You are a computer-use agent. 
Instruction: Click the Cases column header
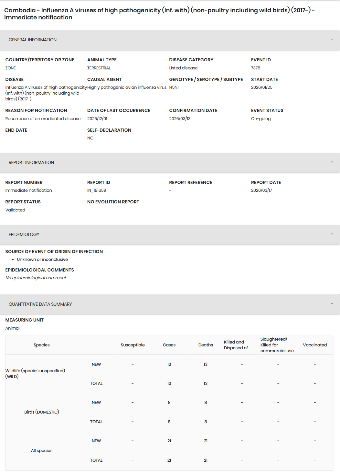(169, 345)
